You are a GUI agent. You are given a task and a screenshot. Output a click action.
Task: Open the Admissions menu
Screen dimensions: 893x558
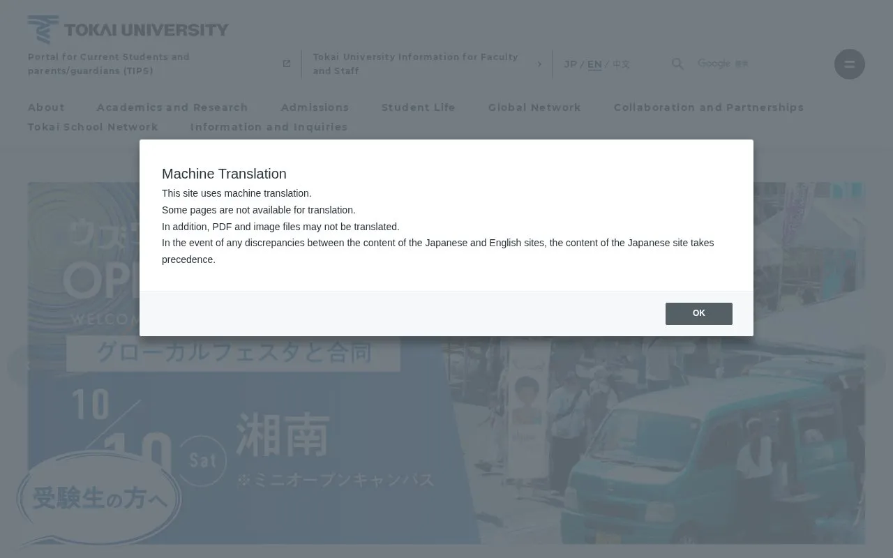click(315, 107)
